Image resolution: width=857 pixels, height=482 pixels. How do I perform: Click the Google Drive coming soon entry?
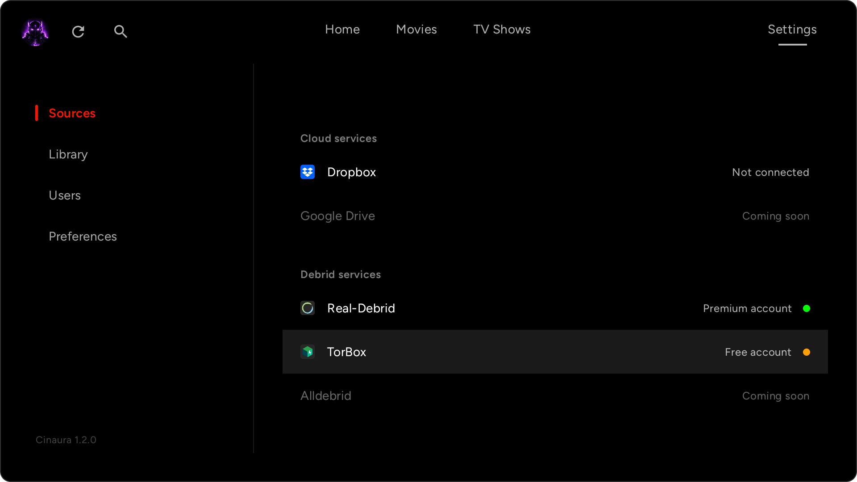337,216
